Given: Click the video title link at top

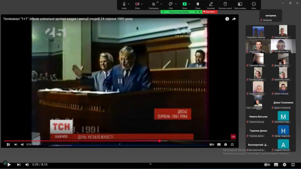Looking at the screenshot, I should pos(68,19).
